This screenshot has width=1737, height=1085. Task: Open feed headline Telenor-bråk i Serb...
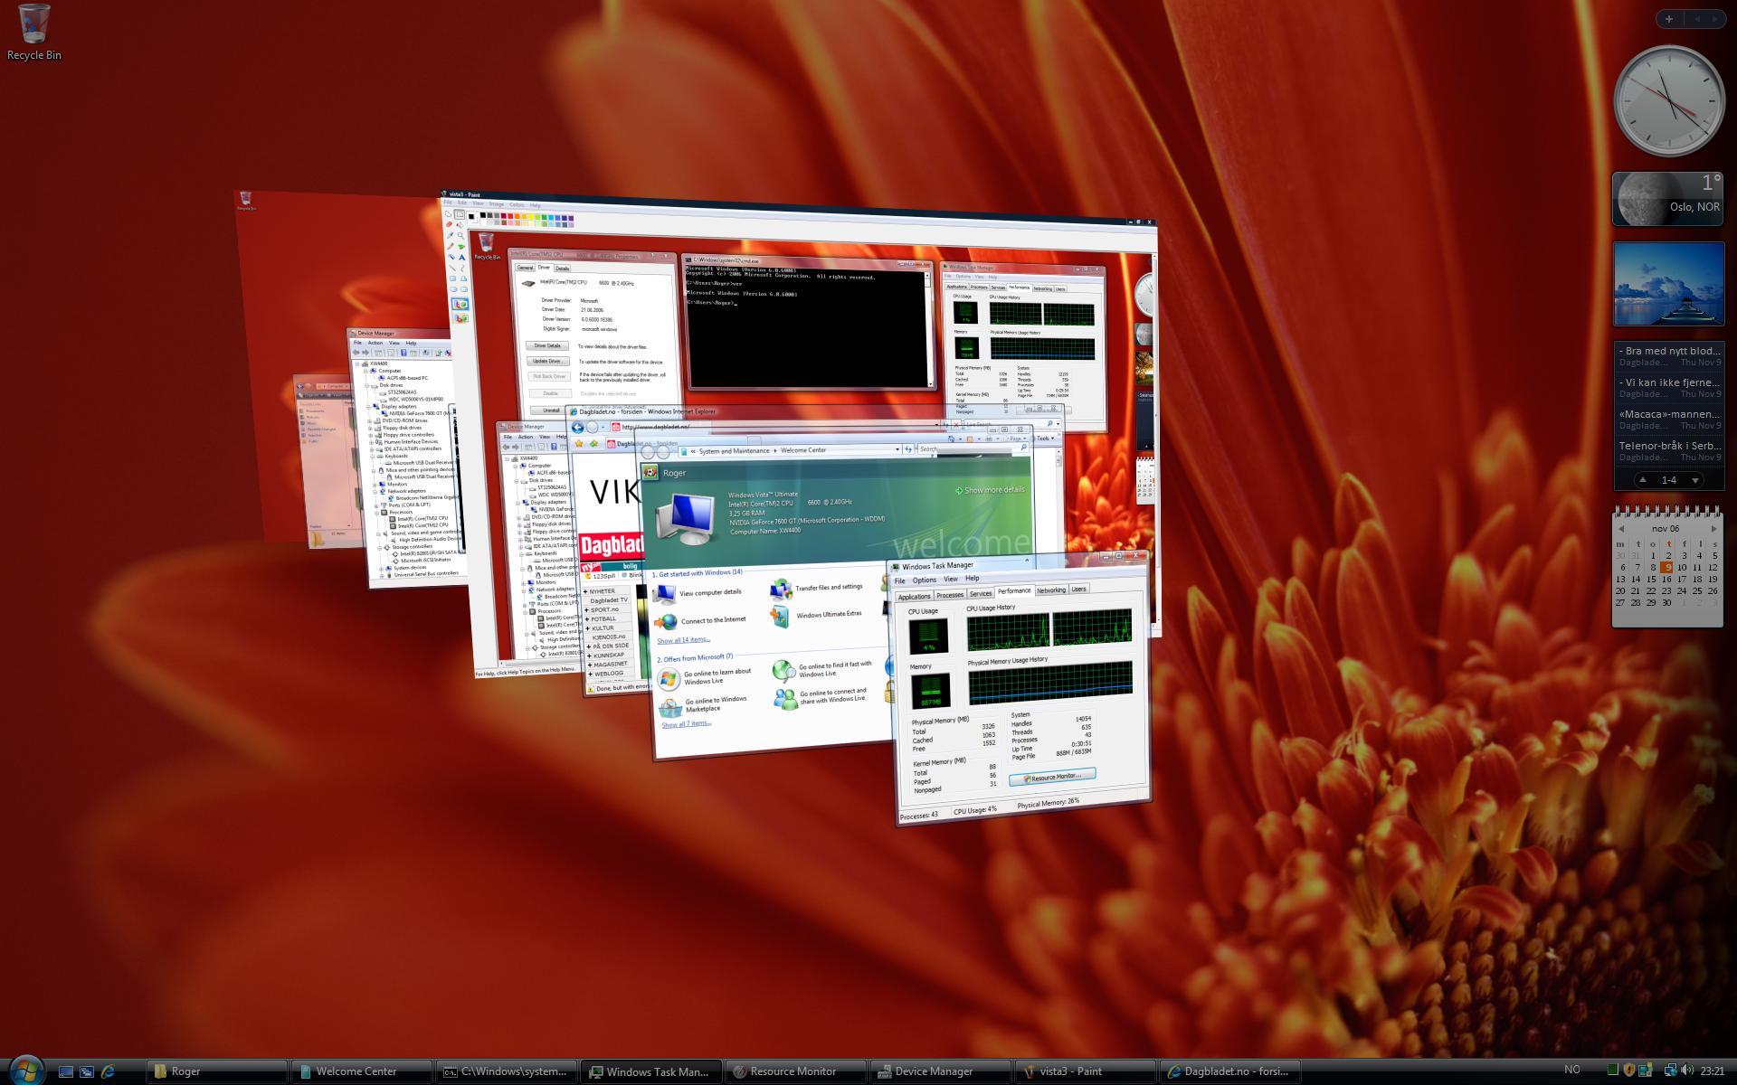click(1669, 446)
